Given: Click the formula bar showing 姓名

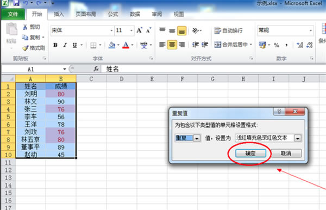Looking at the screenshot, I should [x=214, y=69].
